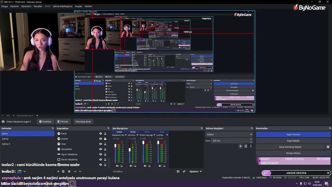Screen dimensions: 332x187
Task: Pop out the Kontroller dock panel
Action: 330,128
